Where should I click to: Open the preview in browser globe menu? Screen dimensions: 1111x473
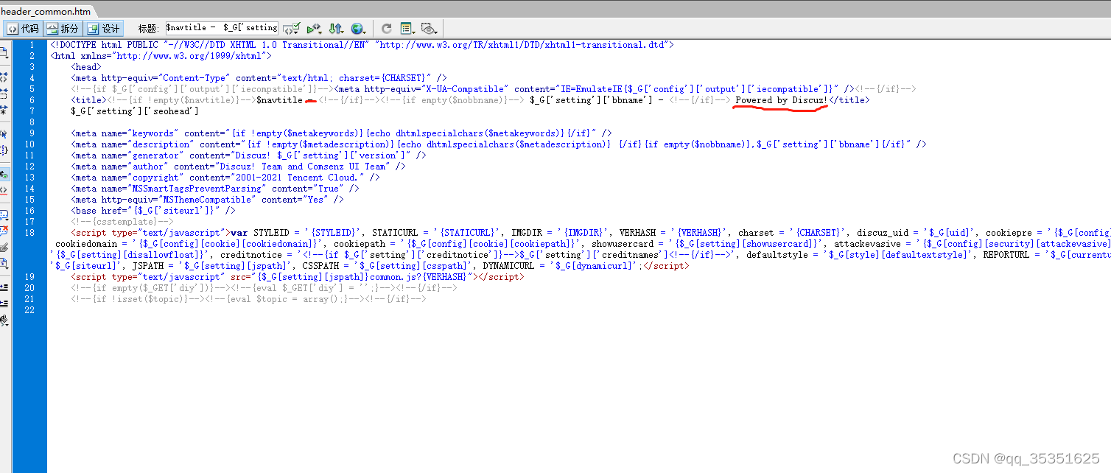(x=358, y=29)
